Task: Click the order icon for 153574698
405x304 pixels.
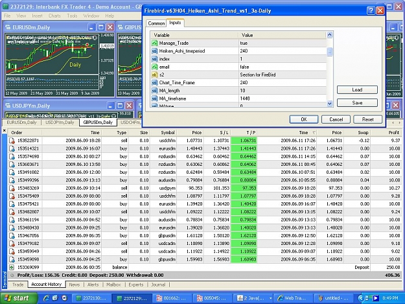Action: pos(12,156)
